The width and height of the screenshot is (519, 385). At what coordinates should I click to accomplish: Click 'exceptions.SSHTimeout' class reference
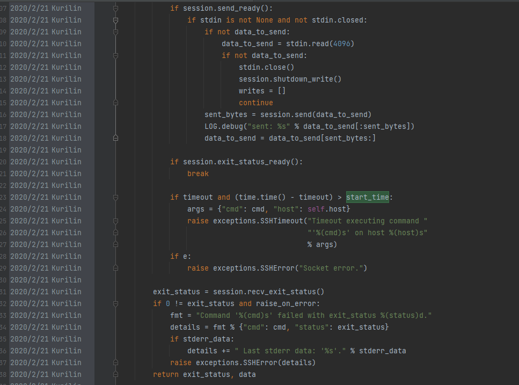[258, 221]
